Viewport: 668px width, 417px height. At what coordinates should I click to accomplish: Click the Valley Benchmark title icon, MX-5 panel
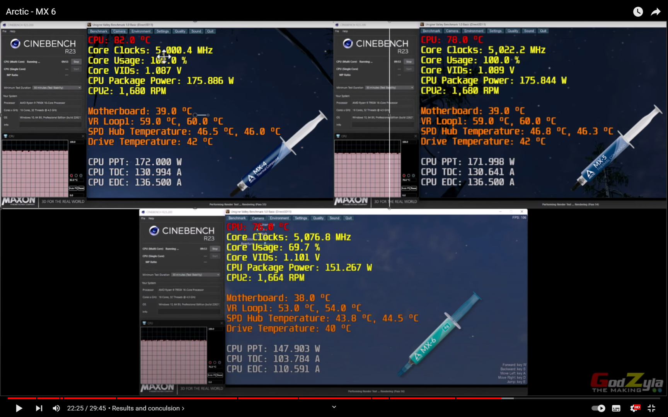click(x=422, y=24)
